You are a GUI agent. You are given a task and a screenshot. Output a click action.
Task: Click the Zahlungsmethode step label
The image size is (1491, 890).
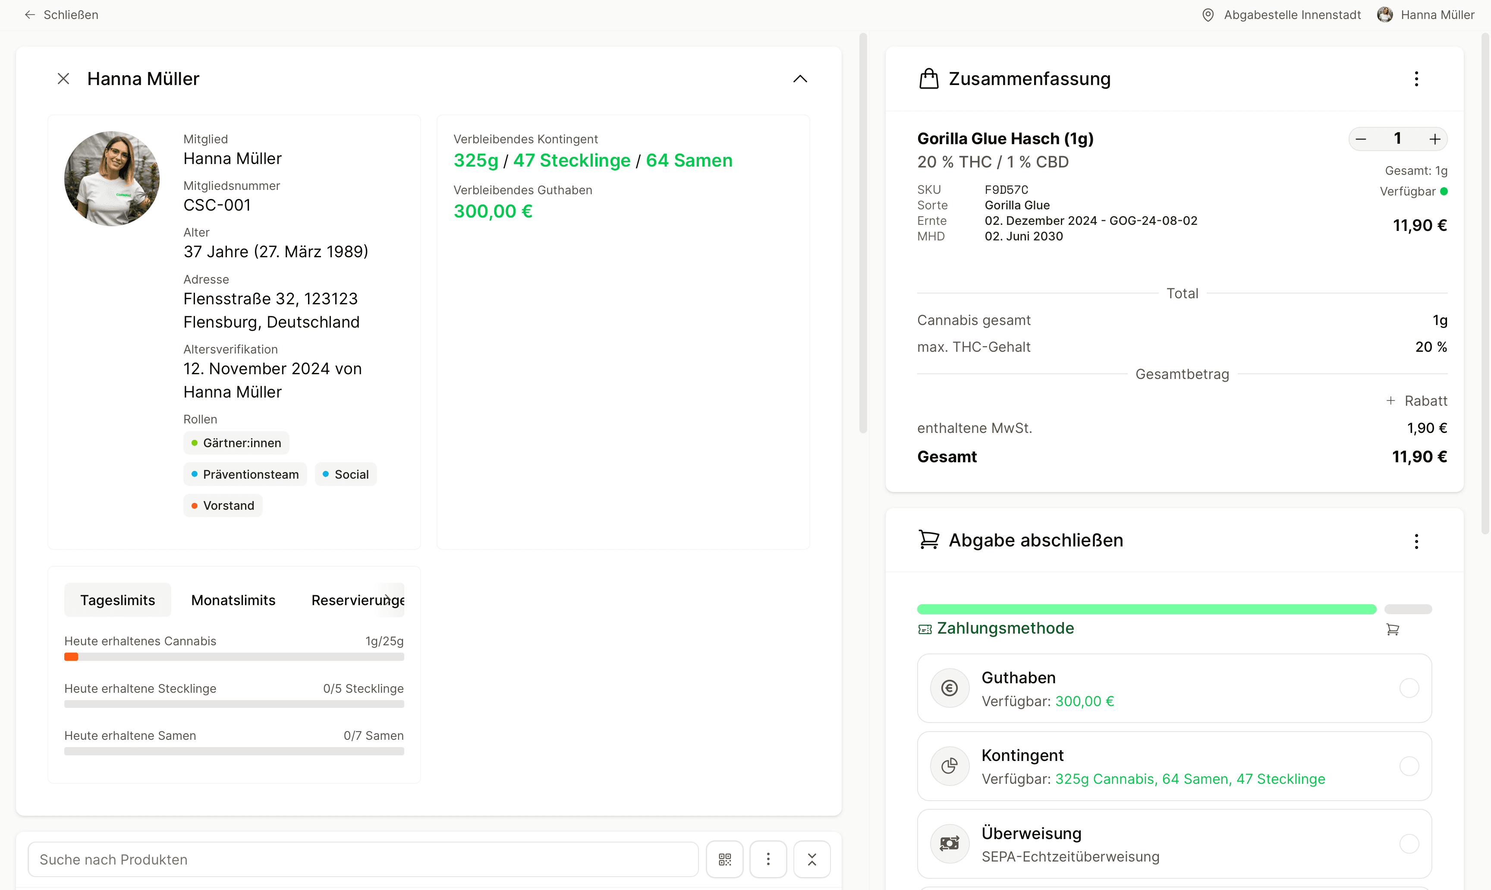1005,628
